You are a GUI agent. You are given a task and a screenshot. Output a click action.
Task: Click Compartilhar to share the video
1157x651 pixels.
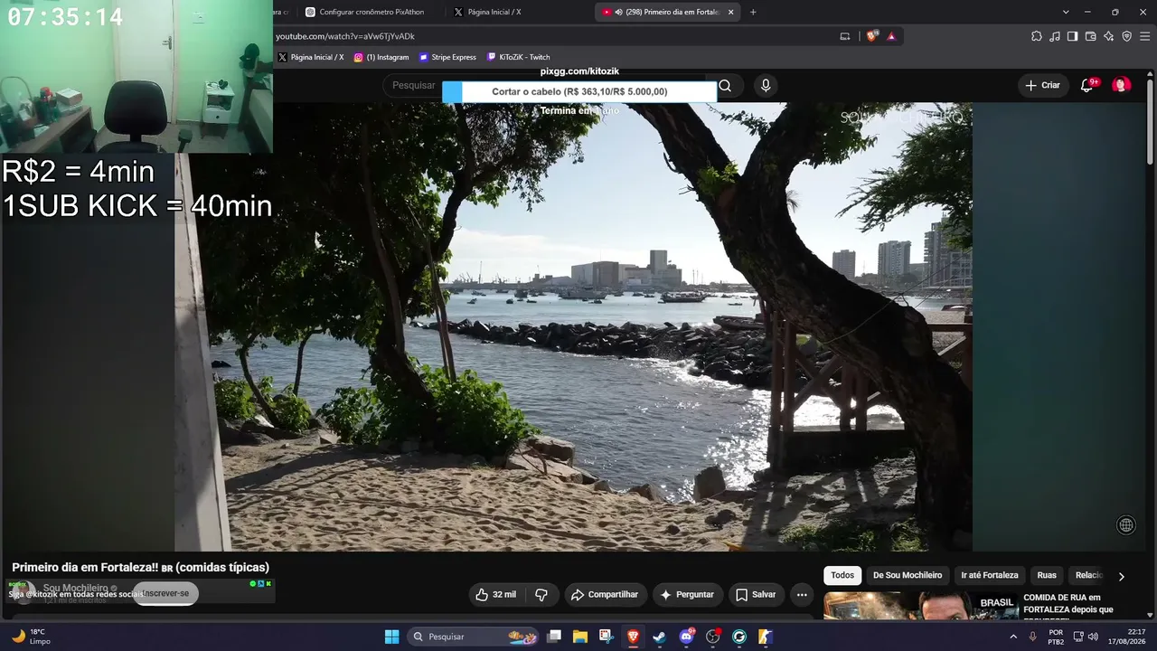click(605, 594)
